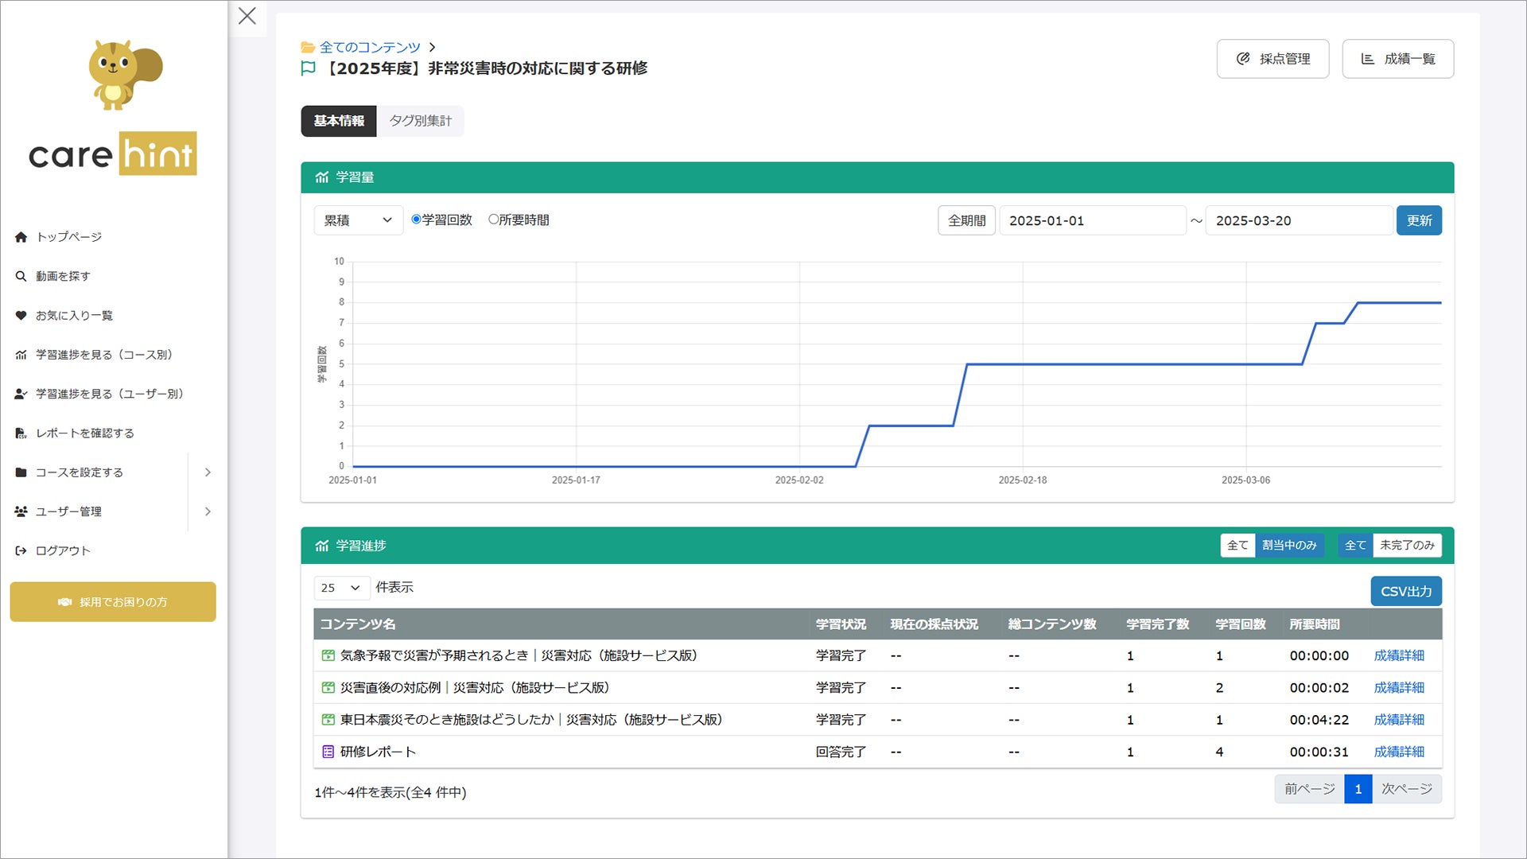This screenshot has height=859, width=1527.
Task: Open the 25件表示 page size dropdown
Action: pyautogui.click(x=341, y=588)
